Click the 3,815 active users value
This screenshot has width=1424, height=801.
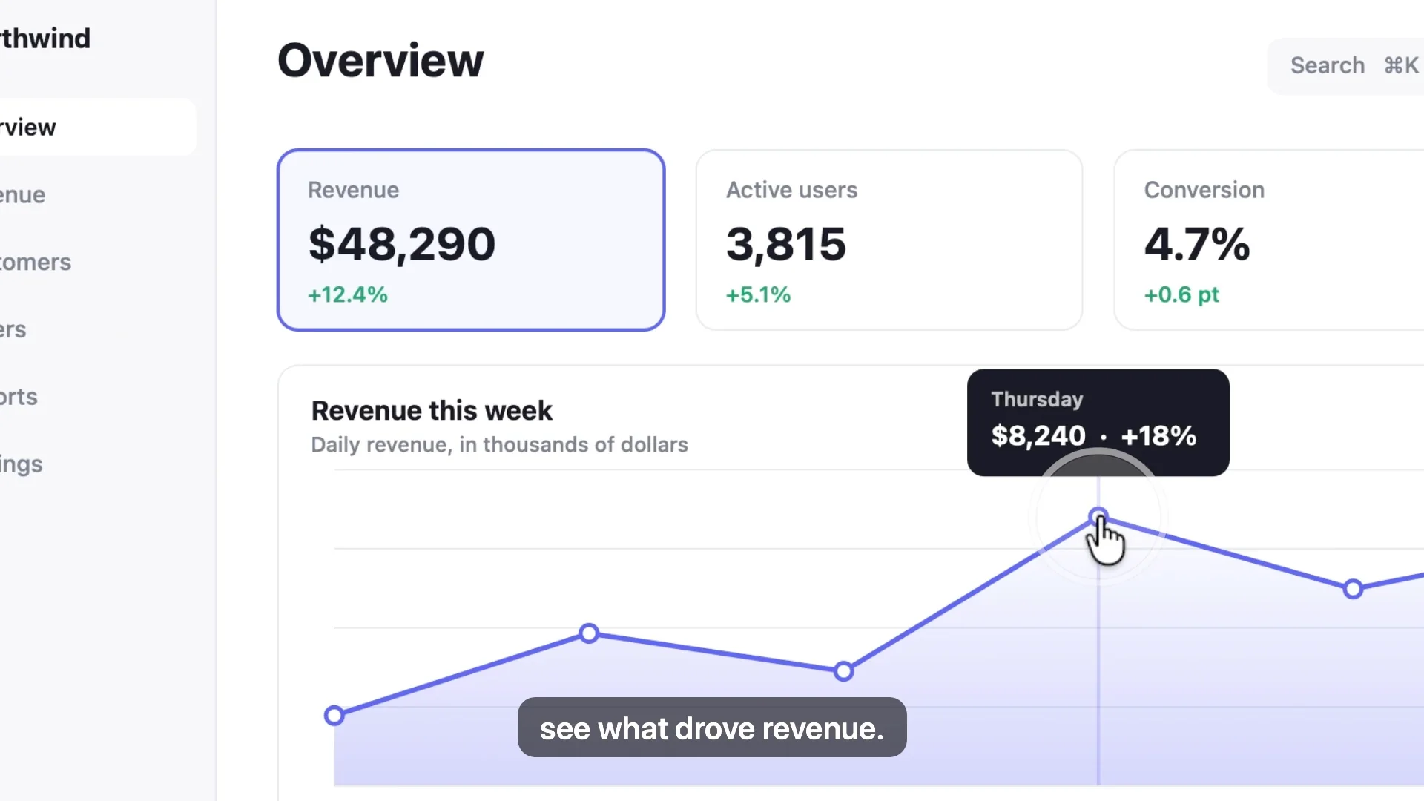tap(786, 244)
